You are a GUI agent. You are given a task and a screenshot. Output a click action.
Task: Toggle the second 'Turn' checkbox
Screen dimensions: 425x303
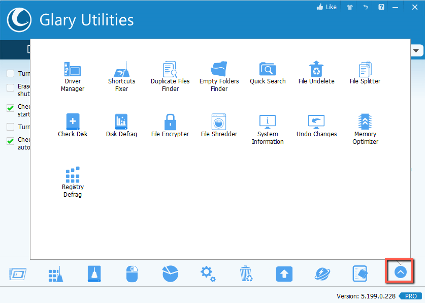pyautogui.click(x=10, y=127)
